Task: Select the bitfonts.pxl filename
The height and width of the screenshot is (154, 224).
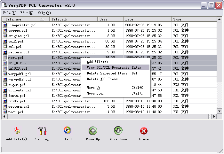Action: click(x=20, y=90)
